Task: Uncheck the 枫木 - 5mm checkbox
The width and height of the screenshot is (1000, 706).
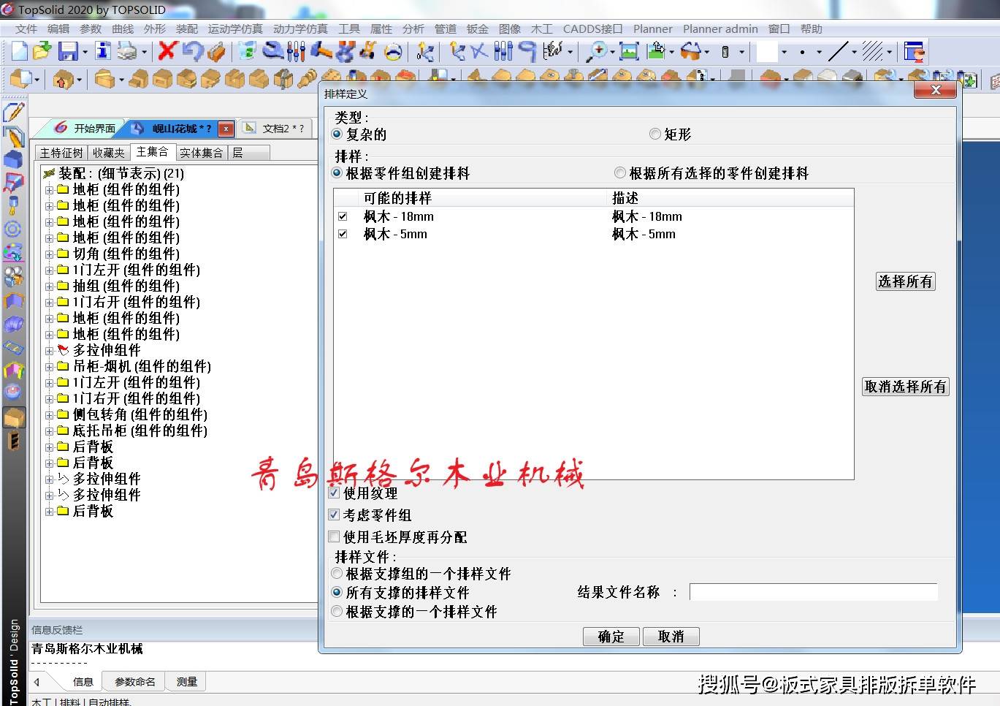Action: point(343,234)
